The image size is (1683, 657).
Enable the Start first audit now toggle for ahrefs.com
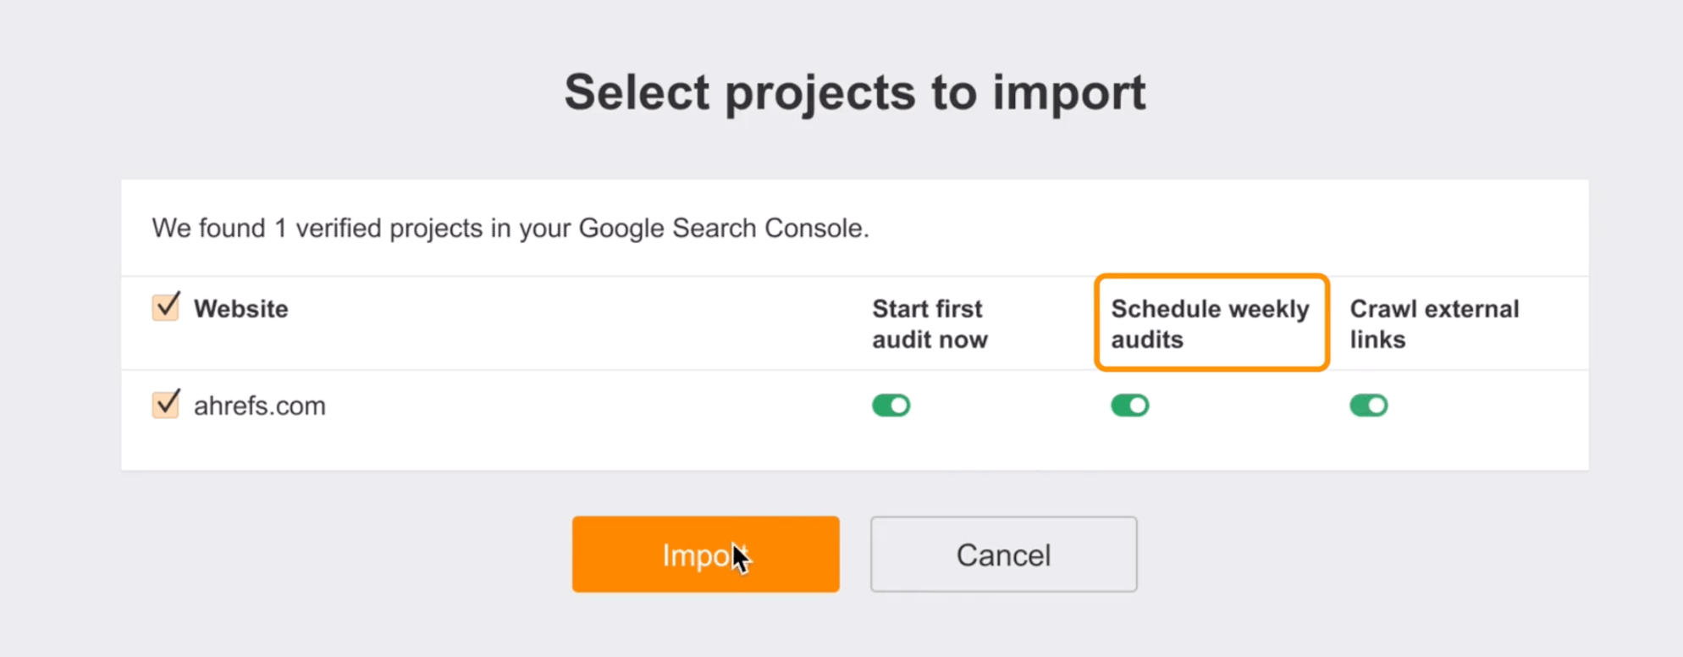(x=891, y=405)
